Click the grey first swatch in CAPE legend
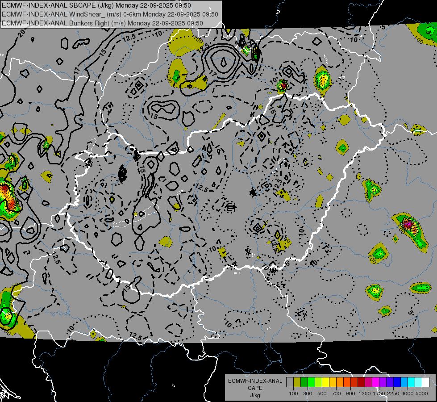The image size is (437, 402). tap(290, 382)
